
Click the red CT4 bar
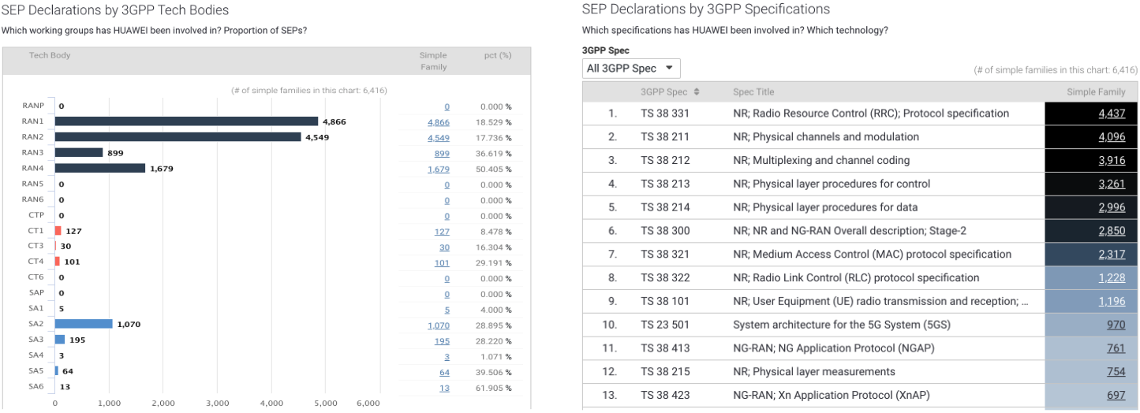click(58, 262)
